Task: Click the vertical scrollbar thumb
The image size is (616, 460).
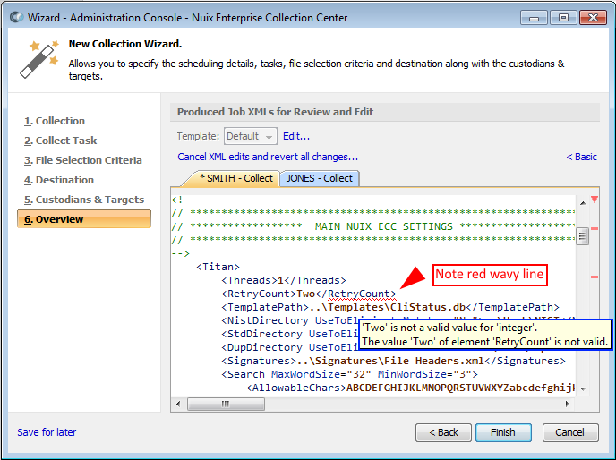Action: [583, 236]
